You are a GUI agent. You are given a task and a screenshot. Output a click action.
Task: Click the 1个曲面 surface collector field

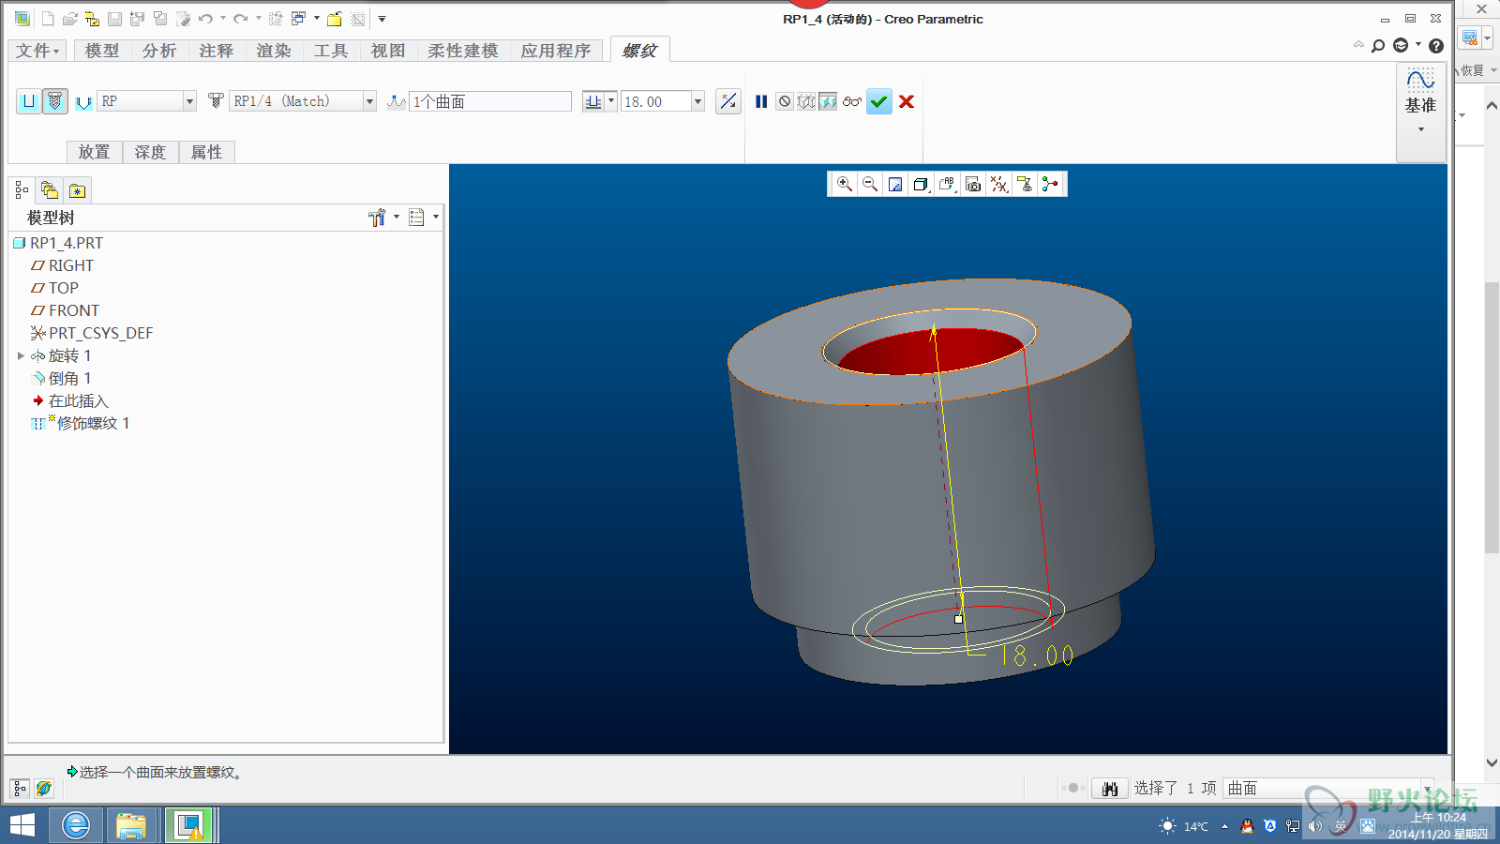pos(490,101)
